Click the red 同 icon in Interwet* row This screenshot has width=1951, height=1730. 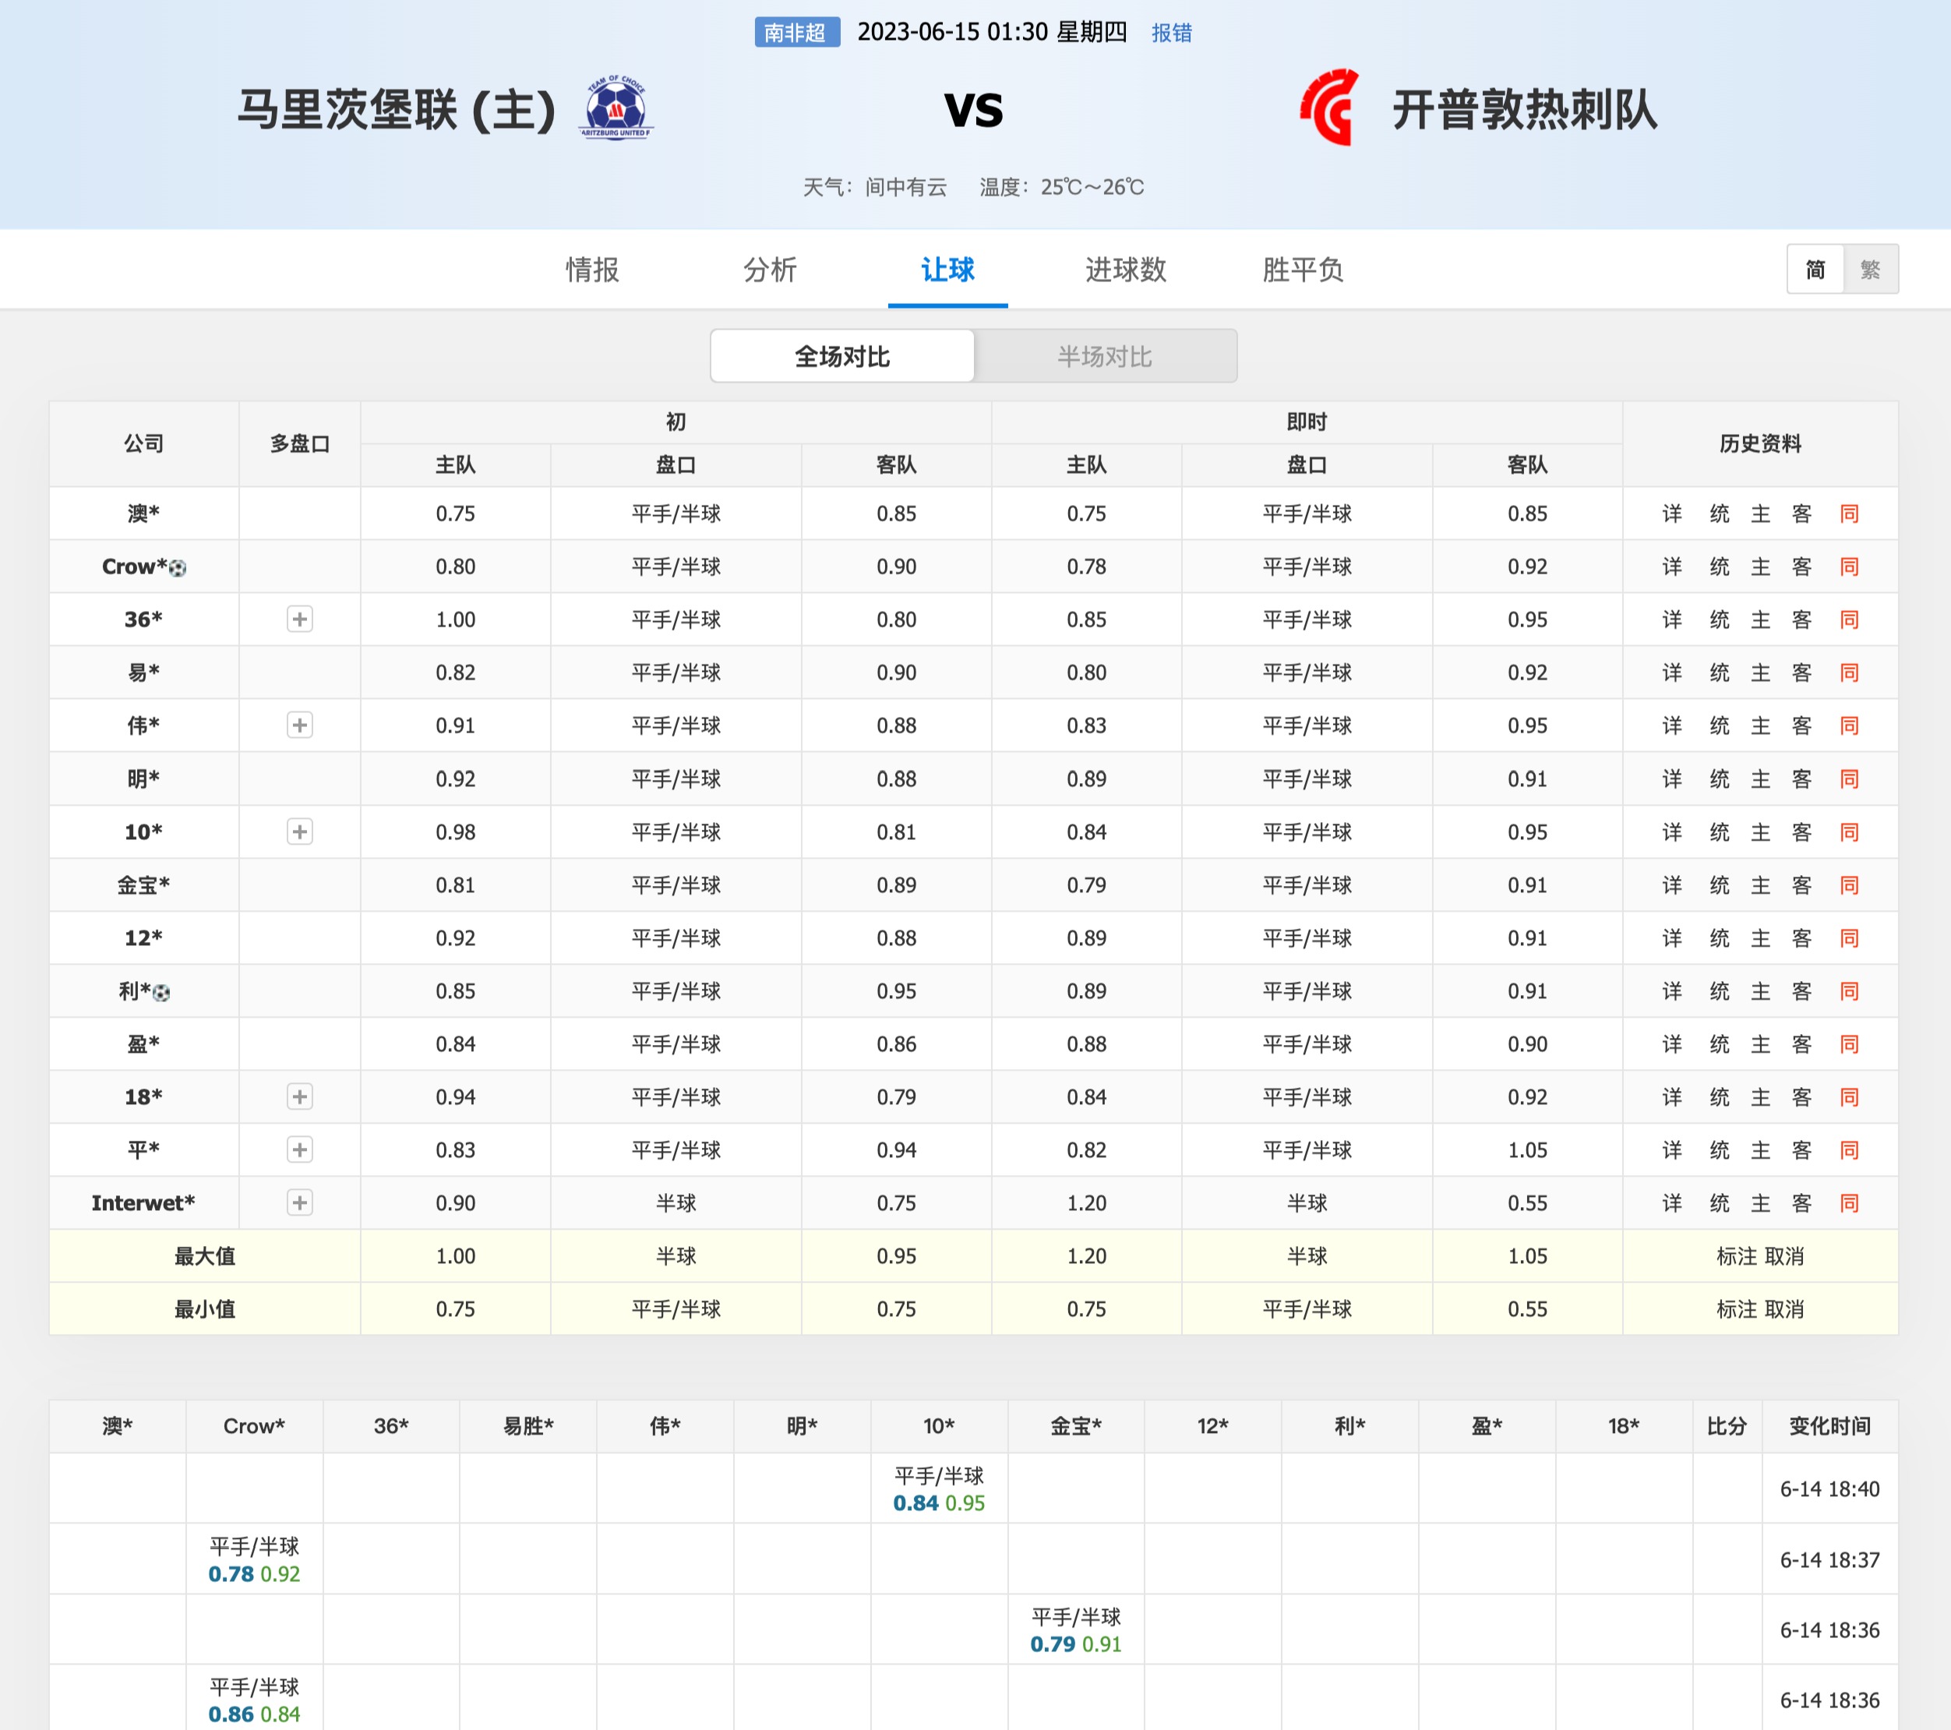pos(1849,1203)
